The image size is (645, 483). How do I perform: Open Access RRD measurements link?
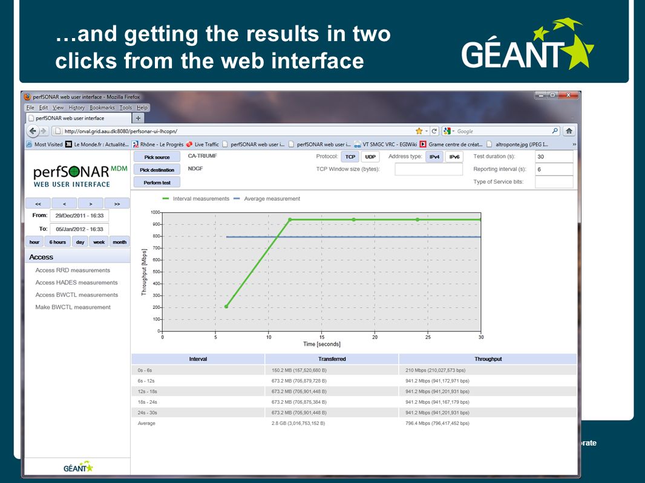pos(73,270)
